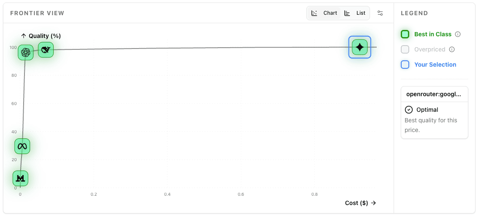Viewport: 478px width, 216px height.
Task: Click the blue Your Selection label
Action: [x=435, y=65]
